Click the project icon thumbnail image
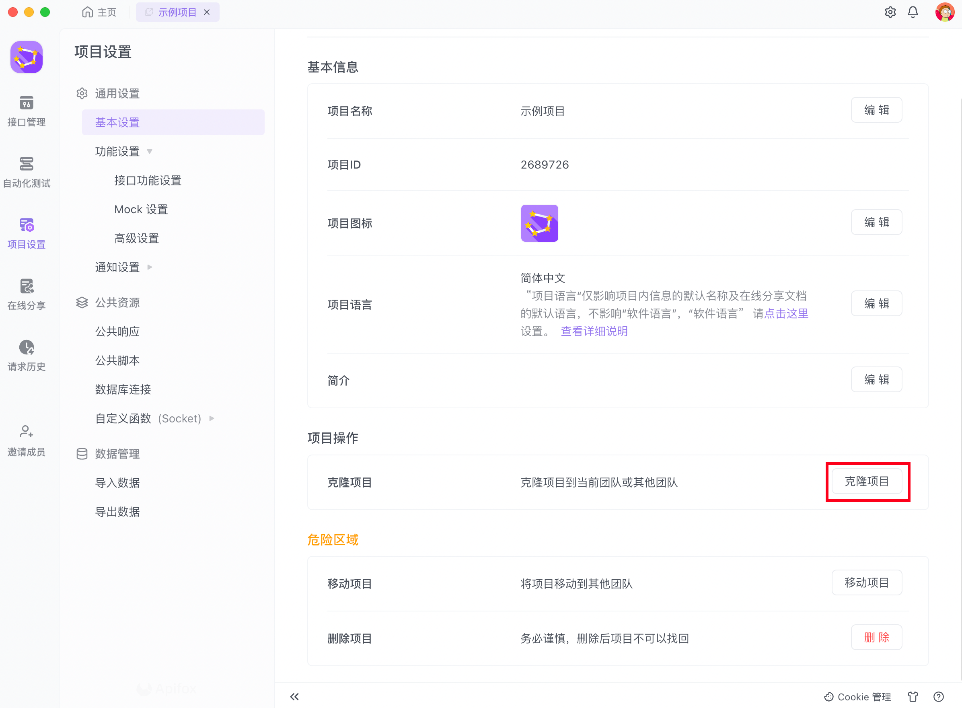 (x=539, y=223)
